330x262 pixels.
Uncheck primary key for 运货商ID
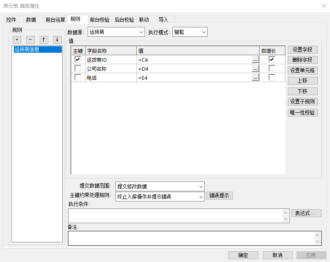coord(78,60)
